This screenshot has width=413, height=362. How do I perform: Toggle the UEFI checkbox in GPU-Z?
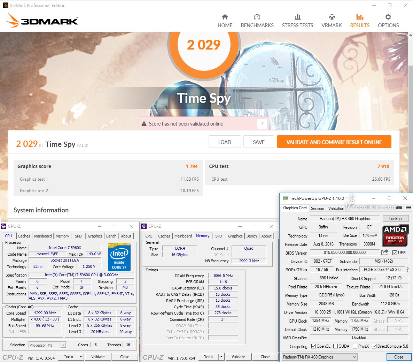click(395, 253)
